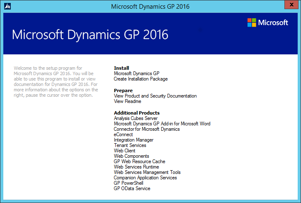Viewport: 301px width, 203px height.
Task: Click the Prepare section heading
Action: pyautogui.click(x=123, y=90)
